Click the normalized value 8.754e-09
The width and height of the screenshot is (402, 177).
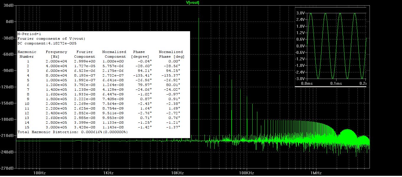coord(113,108)
